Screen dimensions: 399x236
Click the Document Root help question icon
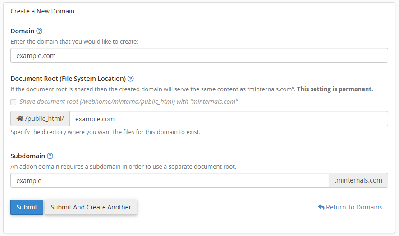(x=131, y=79)
